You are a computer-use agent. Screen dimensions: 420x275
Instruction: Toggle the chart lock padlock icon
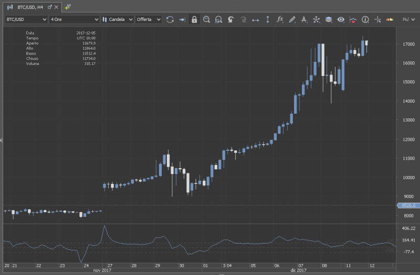pos(194,19)
